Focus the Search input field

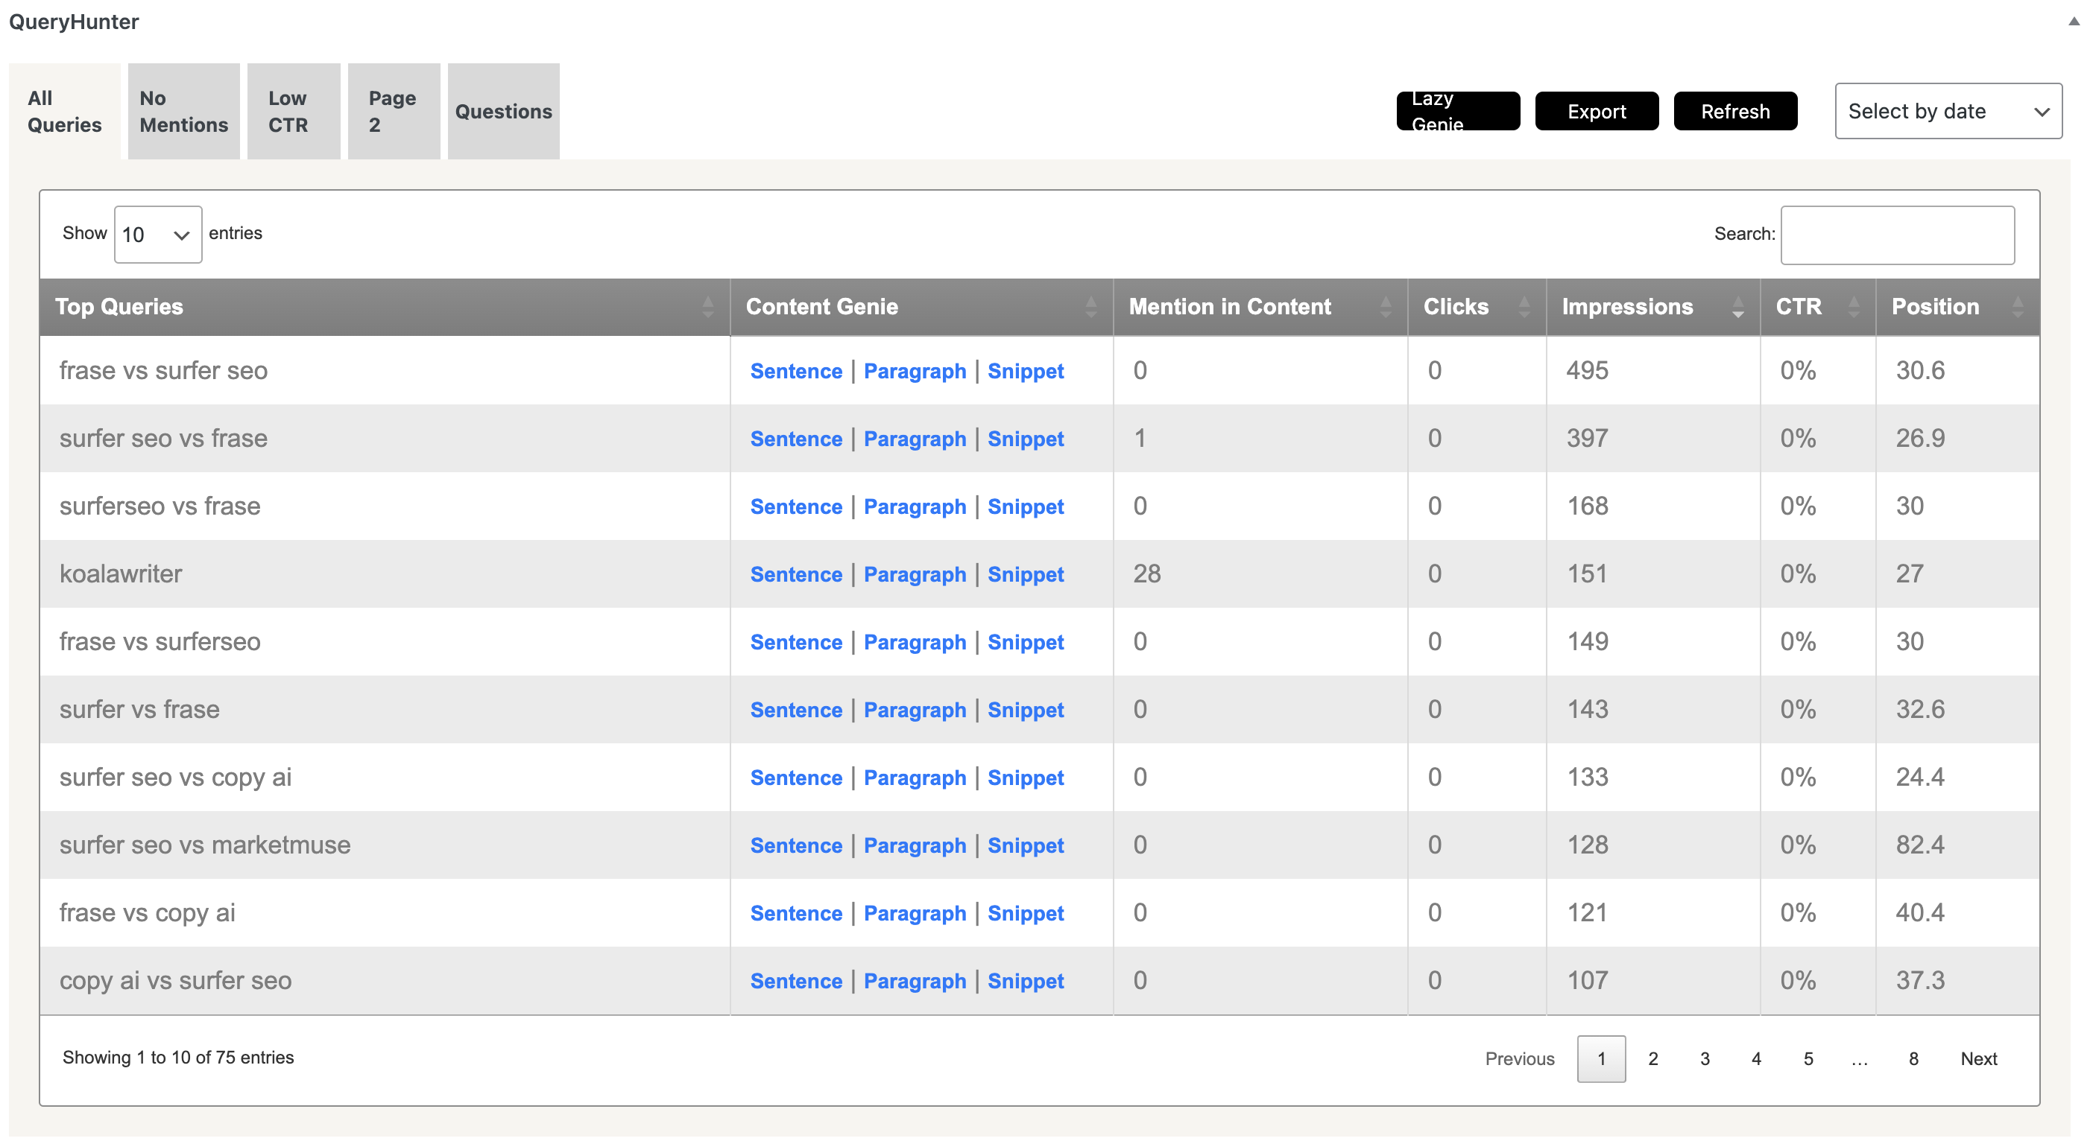click(x=1897, y=235)
